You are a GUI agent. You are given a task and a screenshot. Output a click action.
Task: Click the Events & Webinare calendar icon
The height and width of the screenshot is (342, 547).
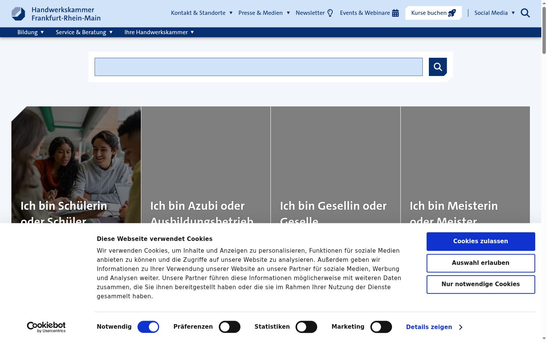click(x=395, y=13)
